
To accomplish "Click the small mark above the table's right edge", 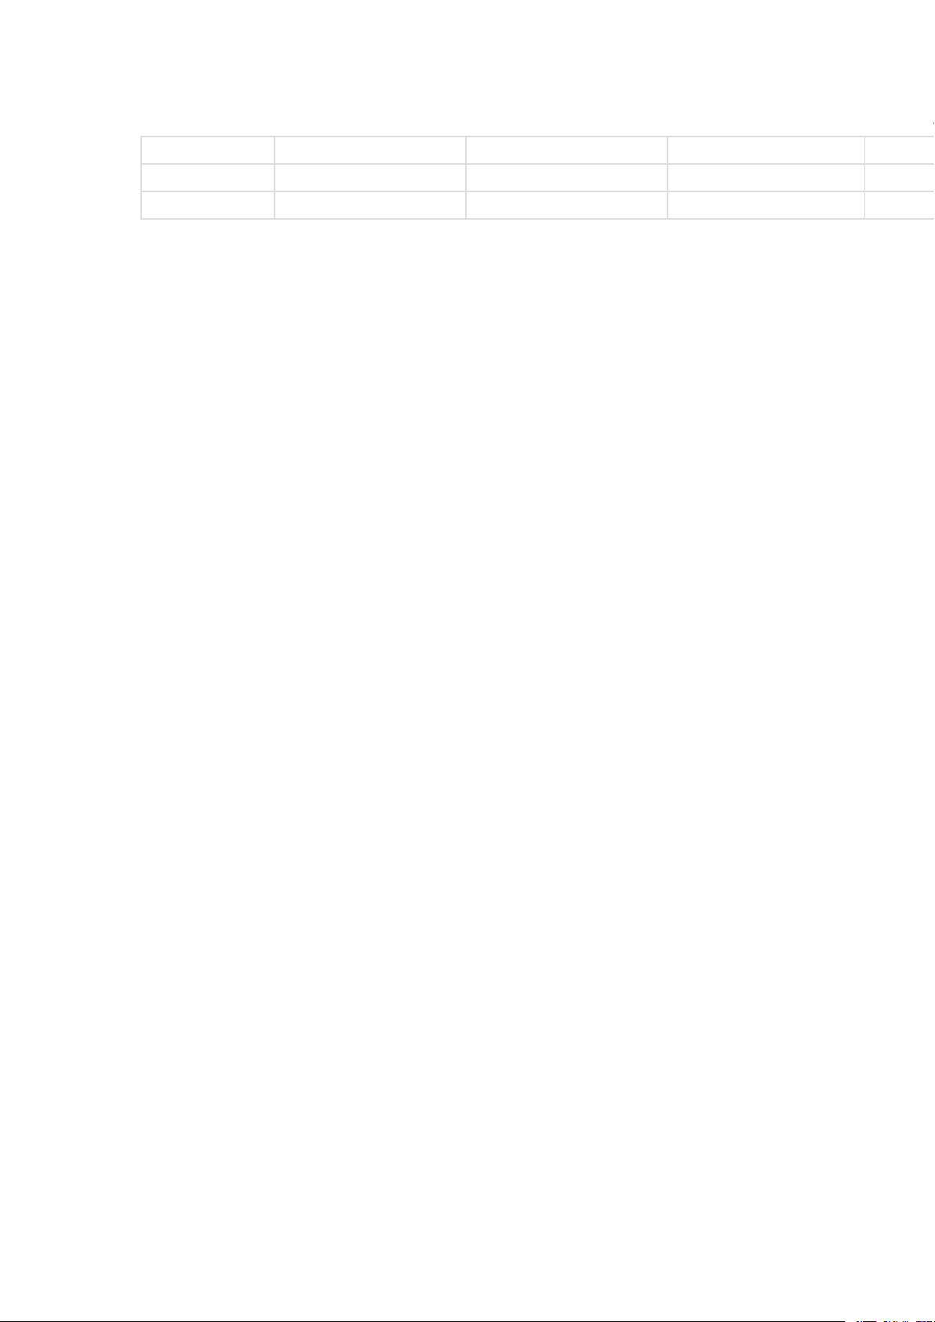I will [x=933, y=123].
